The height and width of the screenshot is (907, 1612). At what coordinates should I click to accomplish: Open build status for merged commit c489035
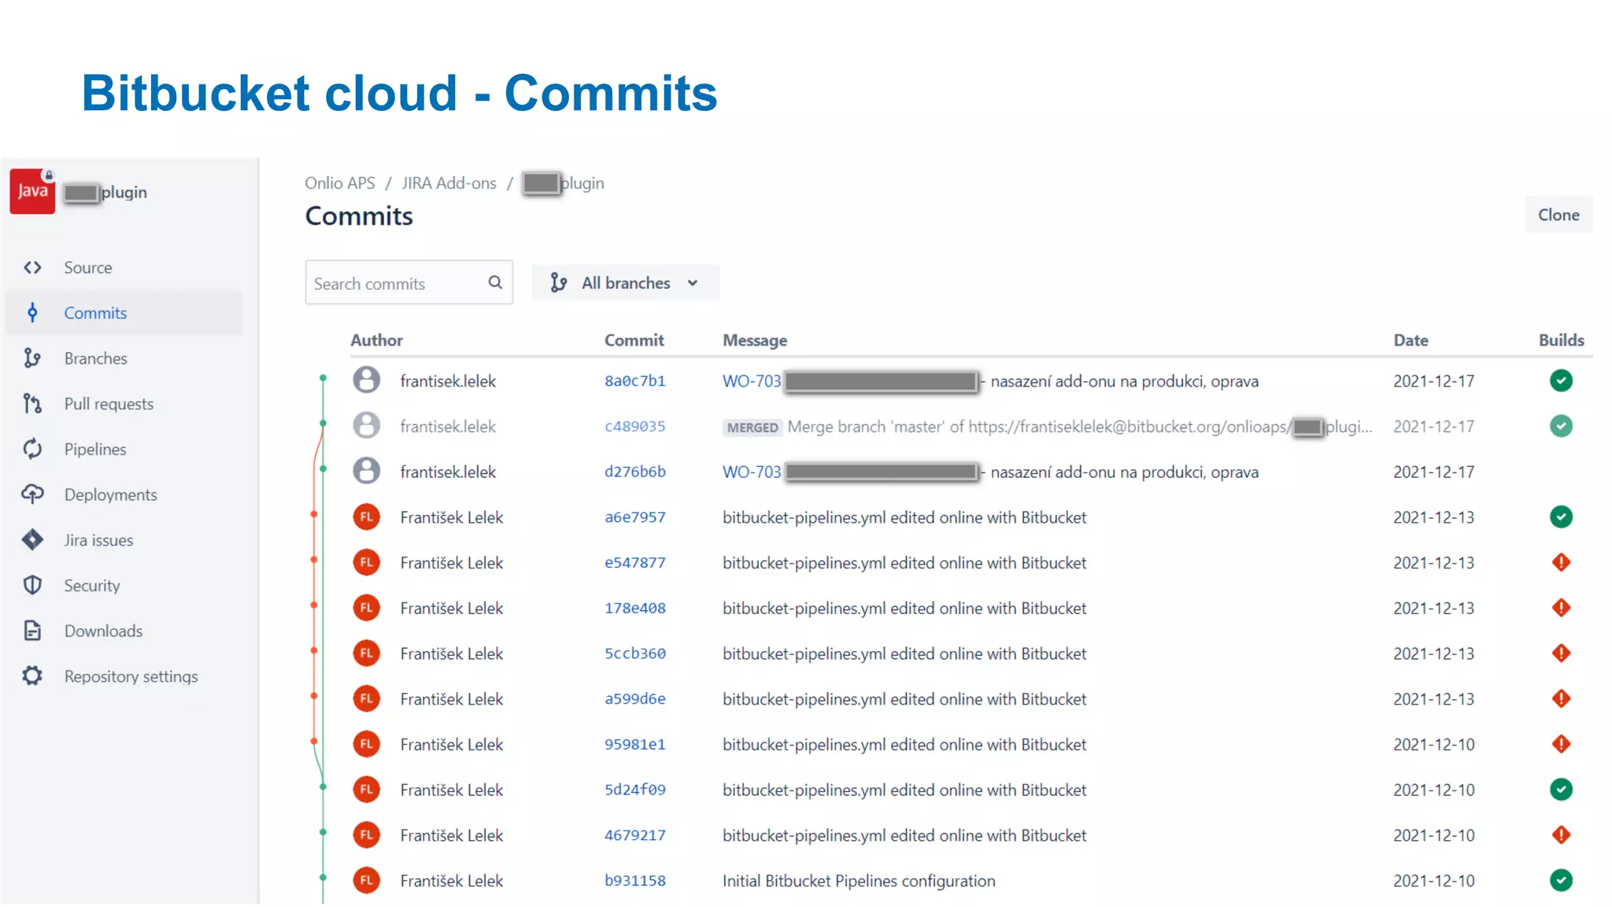tap(1561, 426)
